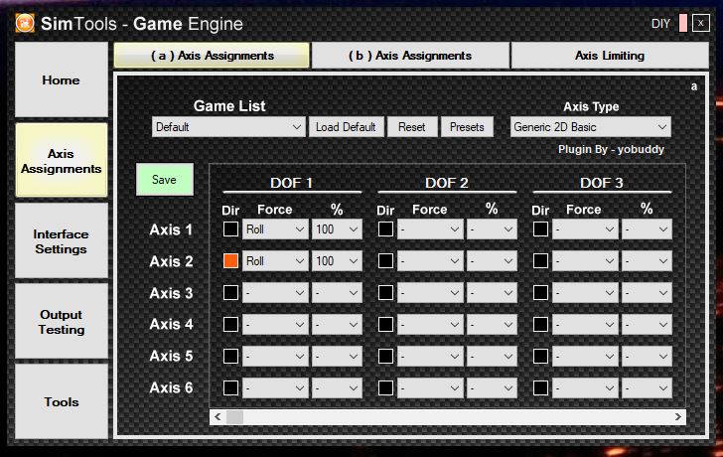
Task: Click the 'Plugin By - yobuddy' text
Action: point(611,149)
